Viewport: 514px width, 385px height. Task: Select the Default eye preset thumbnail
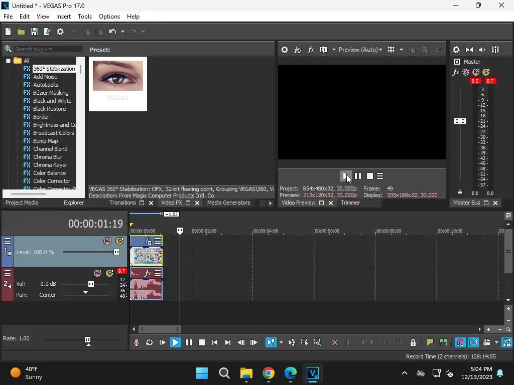coord(118,84)
